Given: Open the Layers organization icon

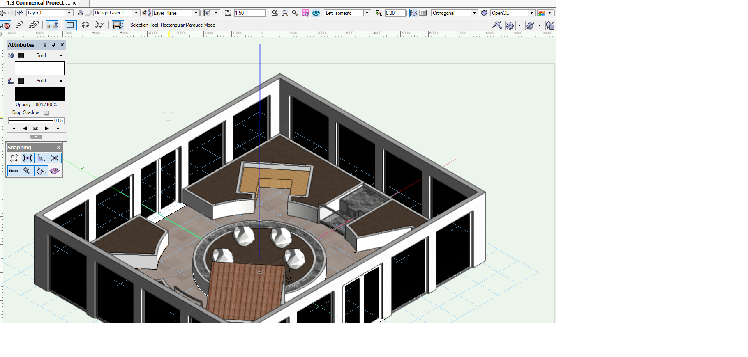Looking at the screenshot, I should [81, 13].
